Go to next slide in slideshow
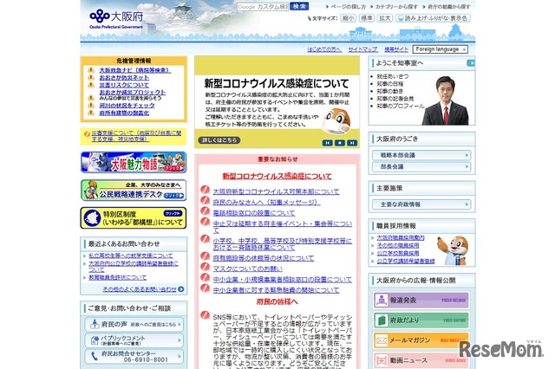The image size is (555, 369). pyautogui.click(x=352, y=143)
